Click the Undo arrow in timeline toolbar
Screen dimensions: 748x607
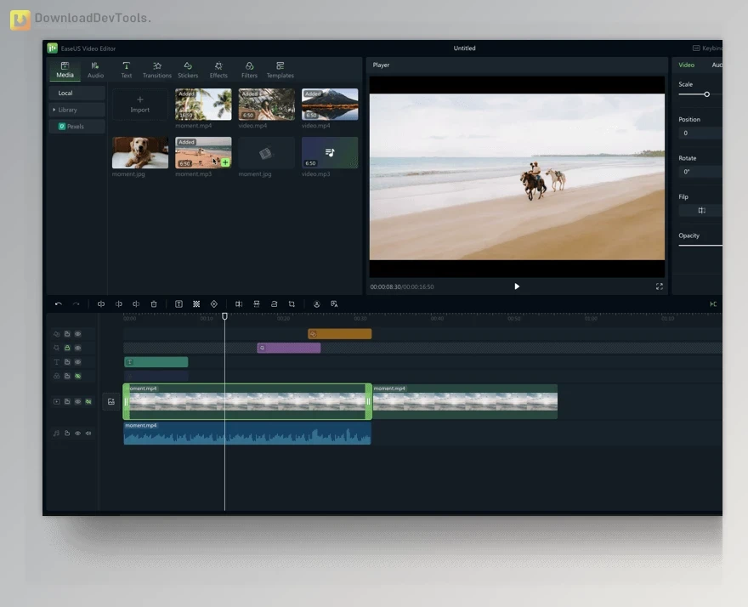[x=59, y=303]
